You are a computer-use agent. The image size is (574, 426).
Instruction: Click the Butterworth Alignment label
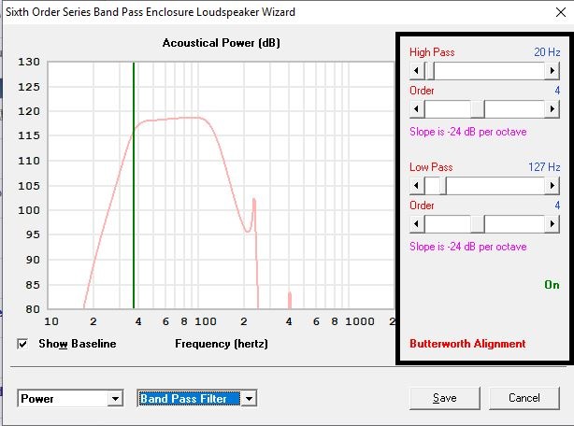point(467,344)
